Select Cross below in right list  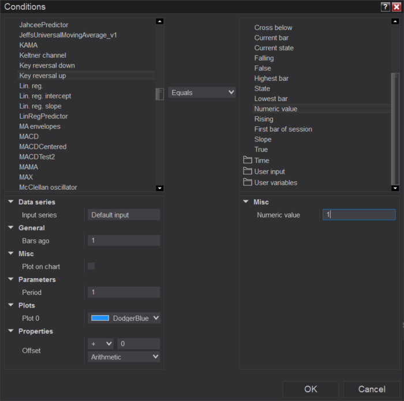(x=274, y=28)
